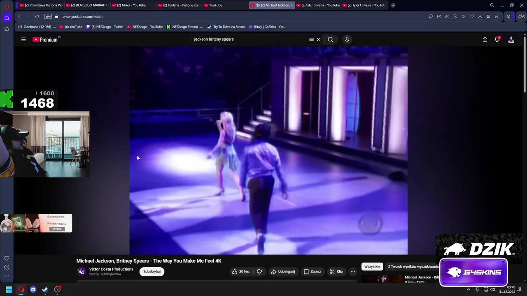Open Opera Easy Setup sliders icon
Viewport: 527px width, 296px height.
click(488, 16)
